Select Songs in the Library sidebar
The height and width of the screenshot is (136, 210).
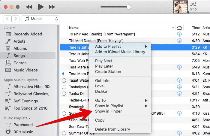[x=28, y=56]
